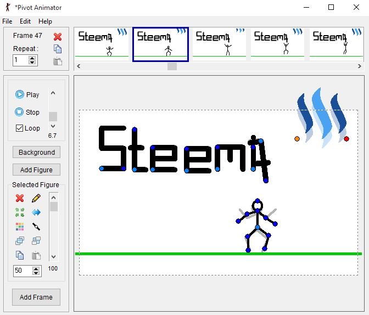The width and height of the screenshot is (369, 315).
Task: Play the animation
Action: (x=27, y=94)
